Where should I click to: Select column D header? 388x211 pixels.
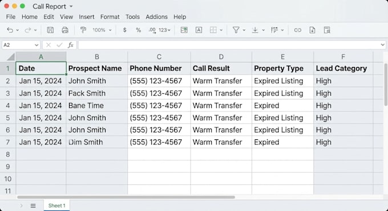(x=221, y=57)
